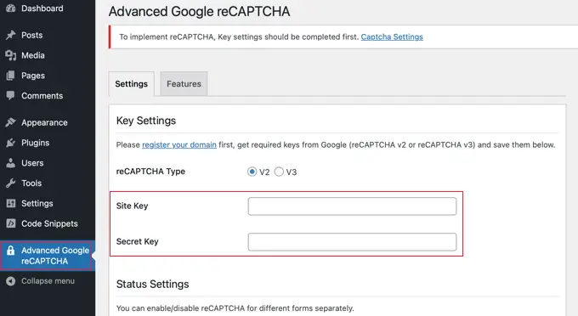Click the Site Key label

132,206
